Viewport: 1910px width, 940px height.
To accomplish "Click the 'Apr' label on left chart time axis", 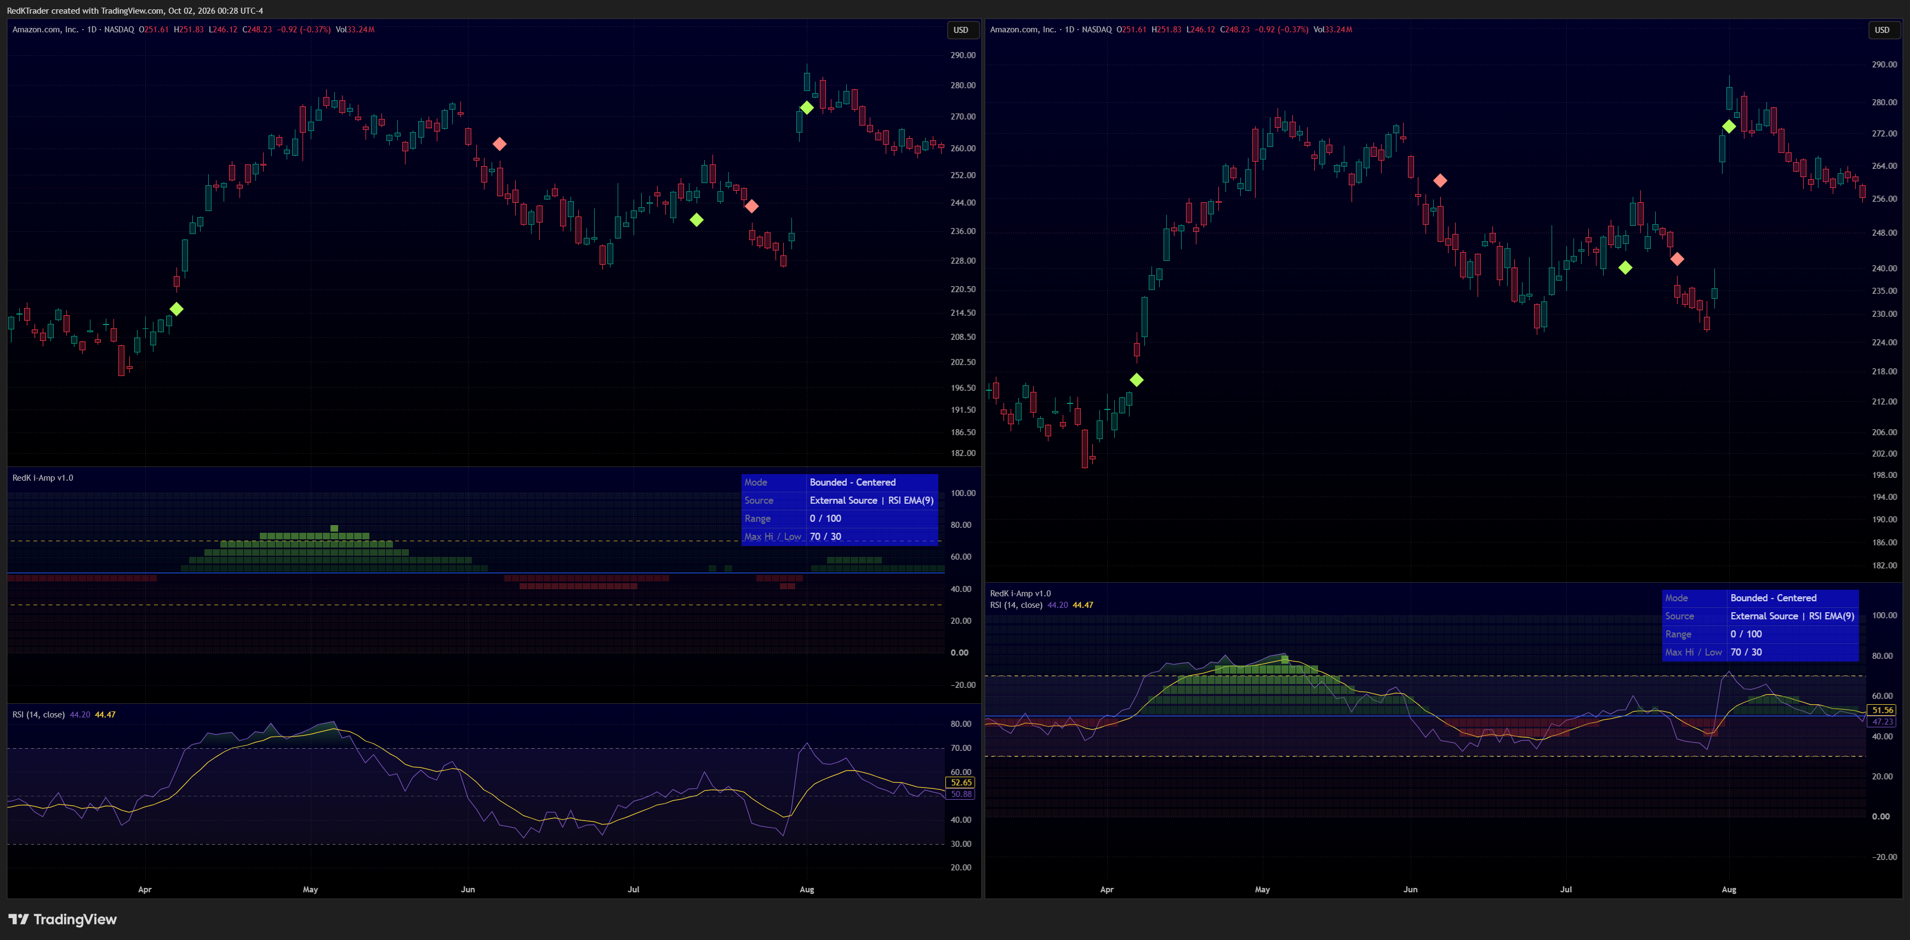I will point(145,890).
